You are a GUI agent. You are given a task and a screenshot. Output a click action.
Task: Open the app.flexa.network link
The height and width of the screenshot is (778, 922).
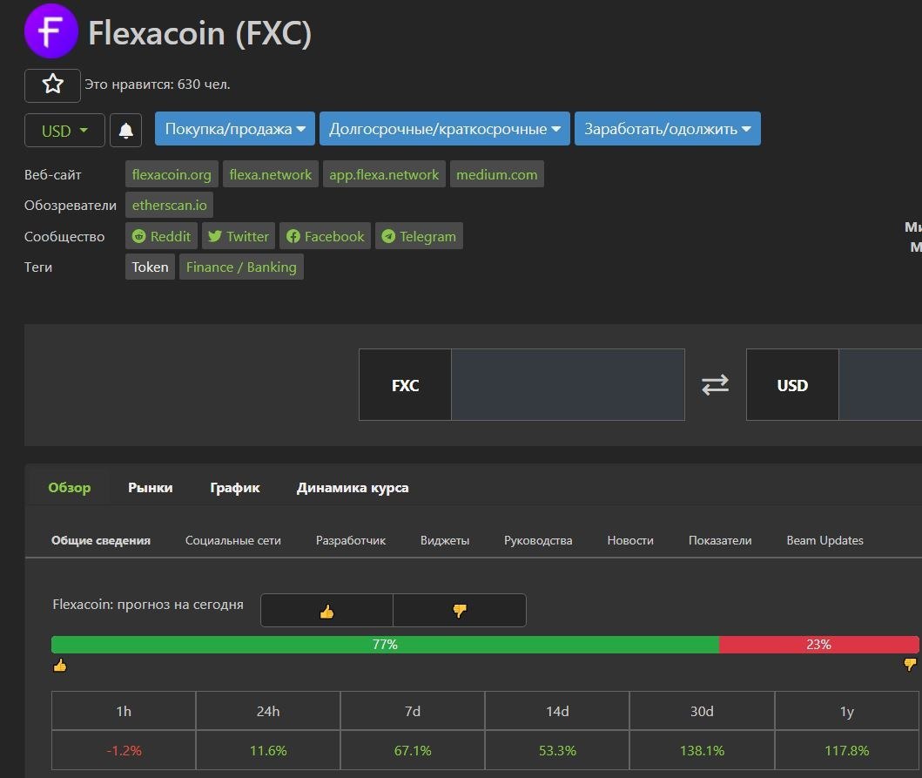[384, 174]
